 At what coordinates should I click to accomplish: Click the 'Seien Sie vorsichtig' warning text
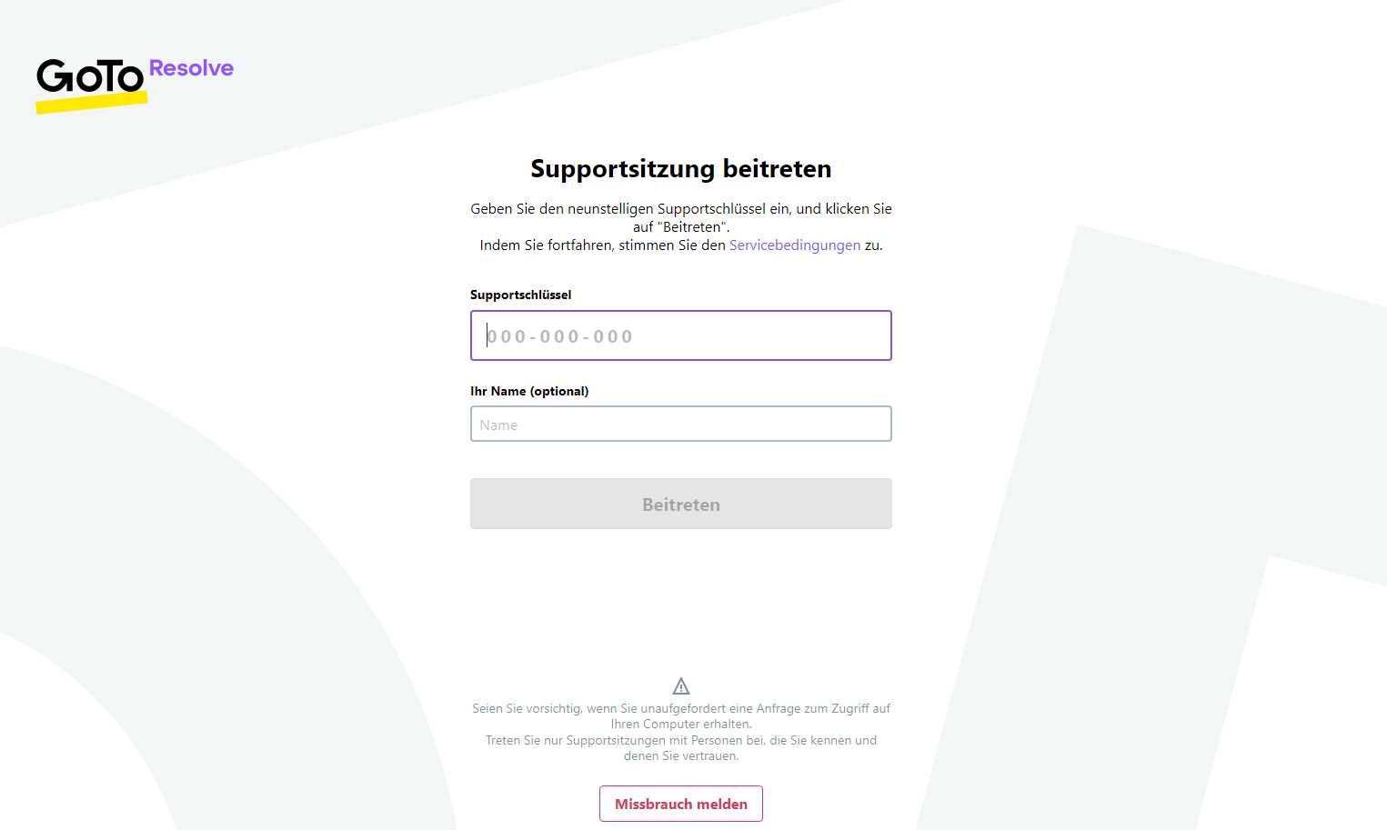(x=680, y=708)
